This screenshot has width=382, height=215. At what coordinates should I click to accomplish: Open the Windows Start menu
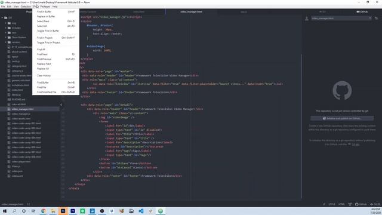pos(5,211)
